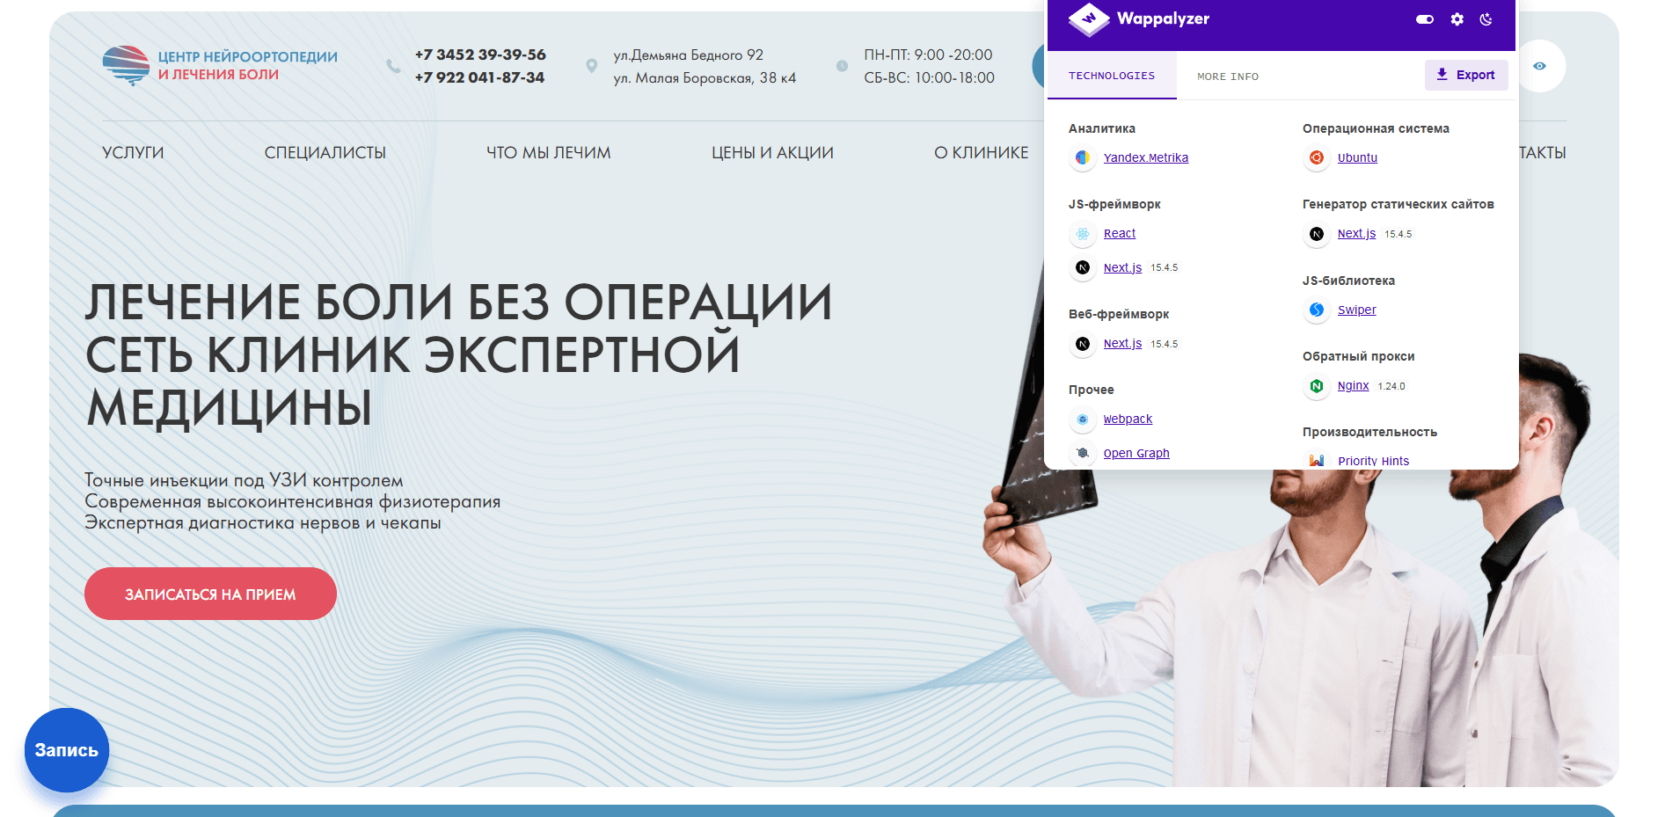The height and width of the screenshot is (817, 1665).
Task: Click the Open Graph icon
Action: click(1083, 453)
